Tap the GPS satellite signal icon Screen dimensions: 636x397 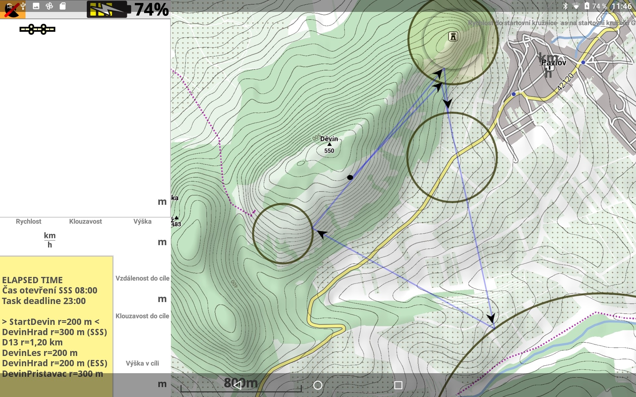(37, 29)
